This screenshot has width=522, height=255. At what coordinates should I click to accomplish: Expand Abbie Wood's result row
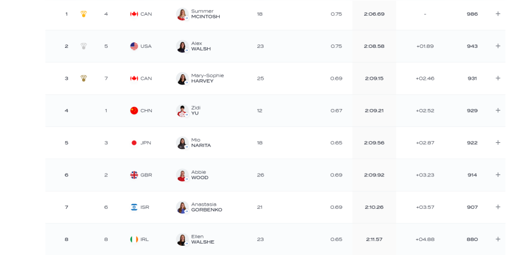498,175
